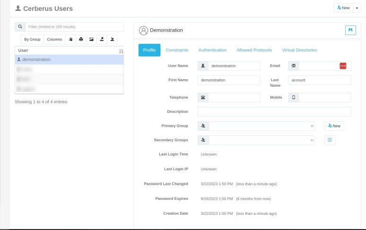Image resolution: width=366 pixels, height=230 pixels.
Task: Click the clipboard copy icon in list toolbar
Action: click(70, 39)
